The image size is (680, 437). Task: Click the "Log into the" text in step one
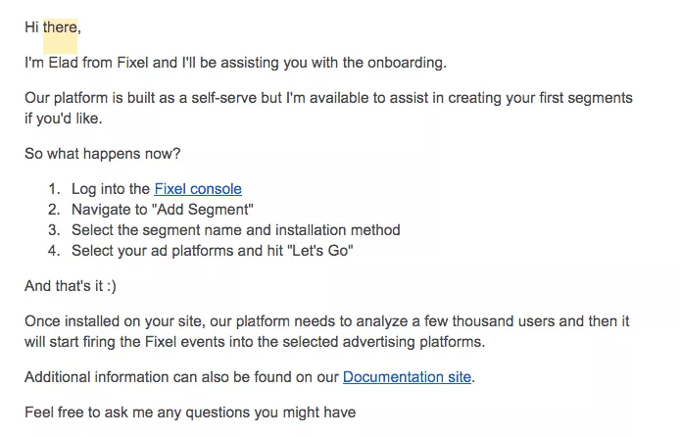111,189
